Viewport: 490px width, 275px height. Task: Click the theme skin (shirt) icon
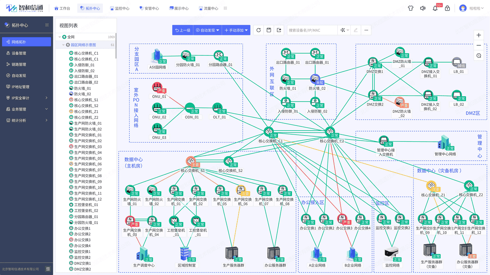[411, 8]
